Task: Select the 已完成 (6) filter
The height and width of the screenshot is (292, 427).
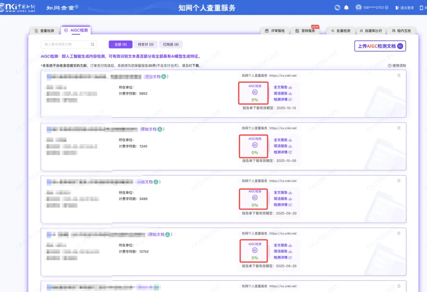Action: (x=171, y=44)
